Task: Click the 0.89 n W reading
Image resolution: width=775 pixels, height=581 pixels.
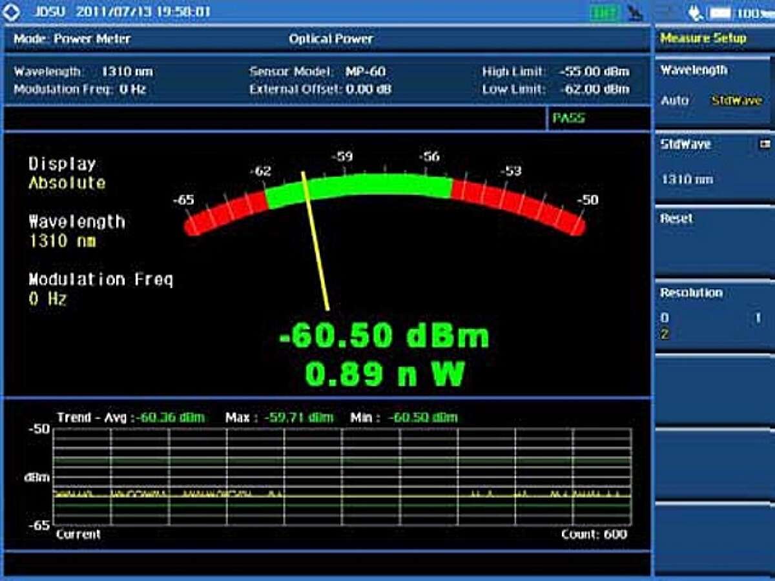Action: [385, 374]
